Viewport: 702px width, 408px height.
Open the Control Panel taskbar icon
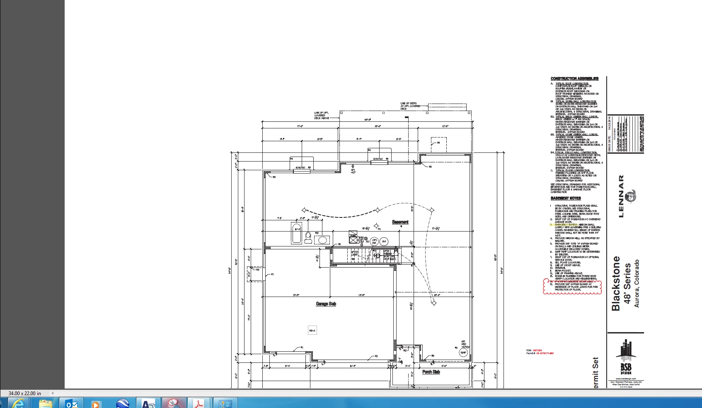[x=225, y=403]
